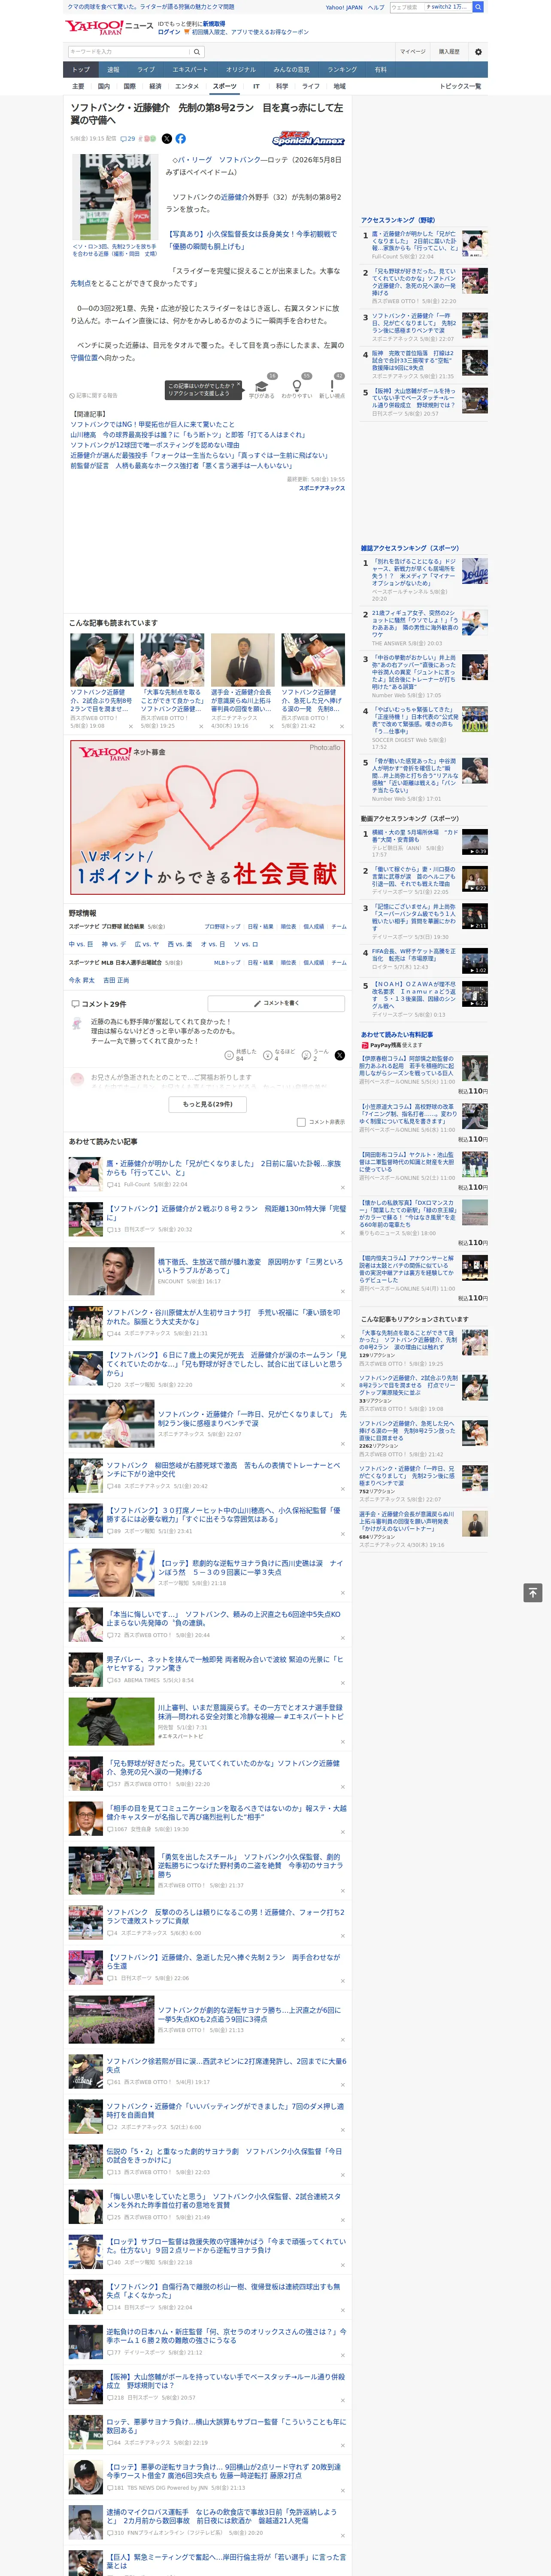Select the 有料 tab
The height and width of the screenshot is (2576, 551).
click(380, 69)
